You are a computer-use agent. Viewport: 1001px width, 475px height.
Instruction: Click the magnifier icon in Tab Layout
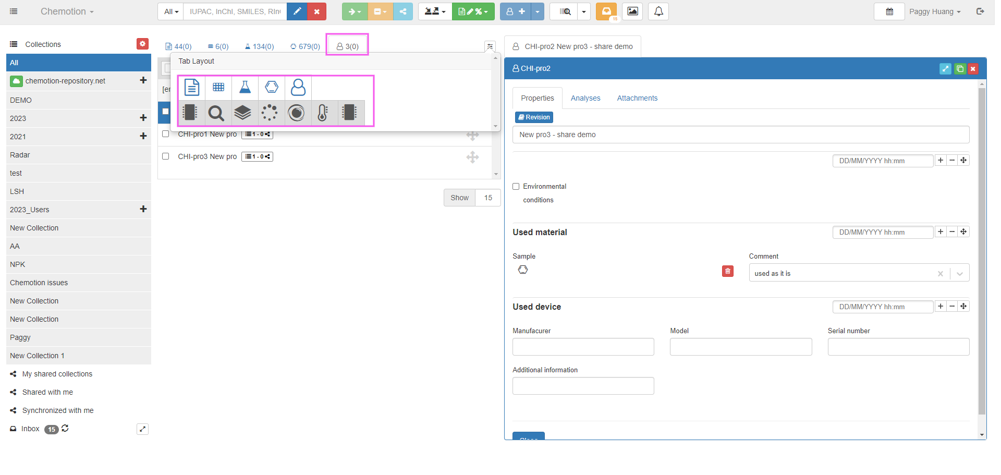tap(216, 113)
